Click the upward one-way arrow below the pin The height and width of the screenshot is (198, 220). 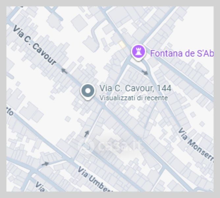87,134
